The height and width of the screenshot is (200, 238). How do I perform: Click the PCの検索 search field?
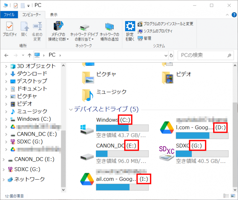point(203,55)
